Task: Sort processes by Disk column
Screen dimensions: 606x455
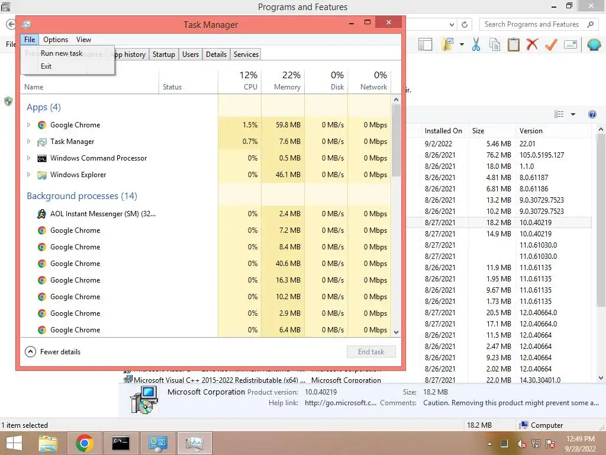Action: [327, 81]
